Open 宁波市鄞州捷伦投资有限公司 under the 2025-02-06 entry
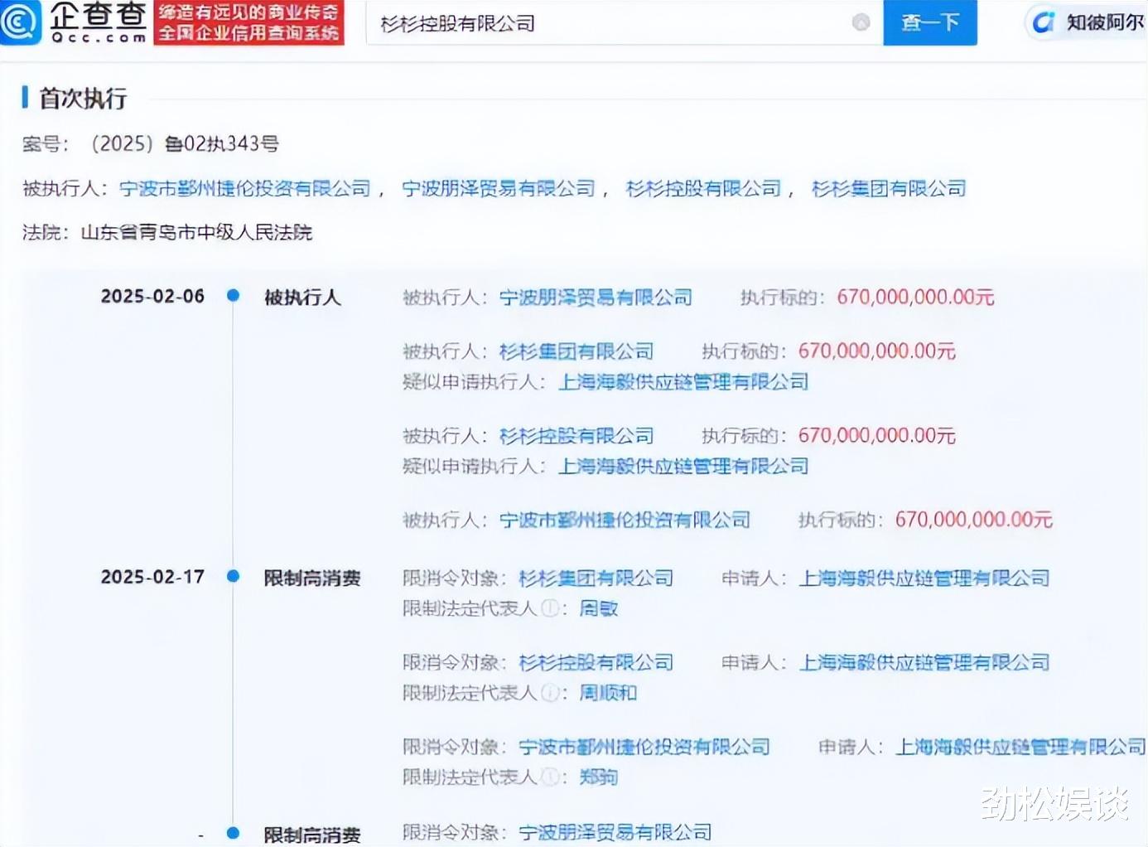 click(625, 520)
